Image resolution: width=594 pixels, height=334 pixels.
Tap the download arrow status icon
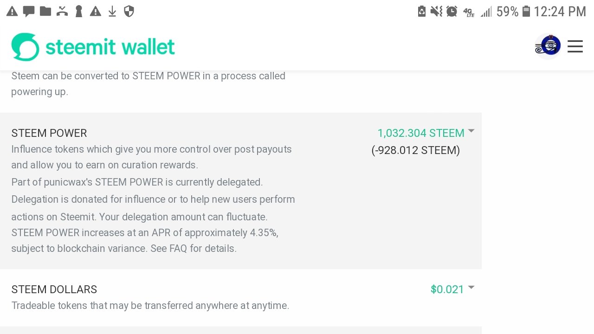point(112,12)
